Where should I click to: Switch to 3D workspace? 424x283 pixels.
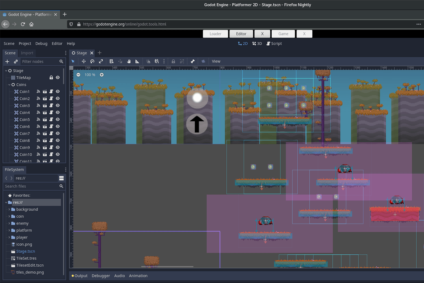click(x=257, y=44)
